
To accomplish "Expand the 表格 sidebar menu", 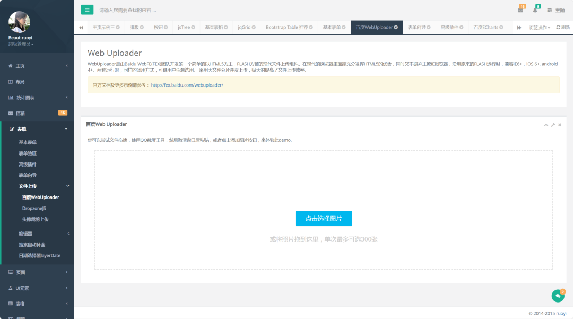I will (x=37, y=304).
